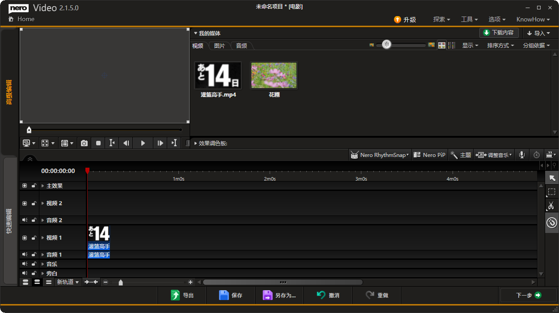Stop playback in the preview
The width and height of the screenshot is (559, 313).
98,143
